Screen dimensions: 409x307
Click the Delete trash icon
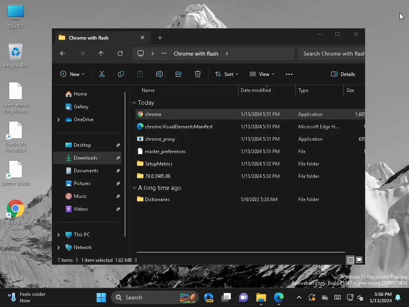198,74
